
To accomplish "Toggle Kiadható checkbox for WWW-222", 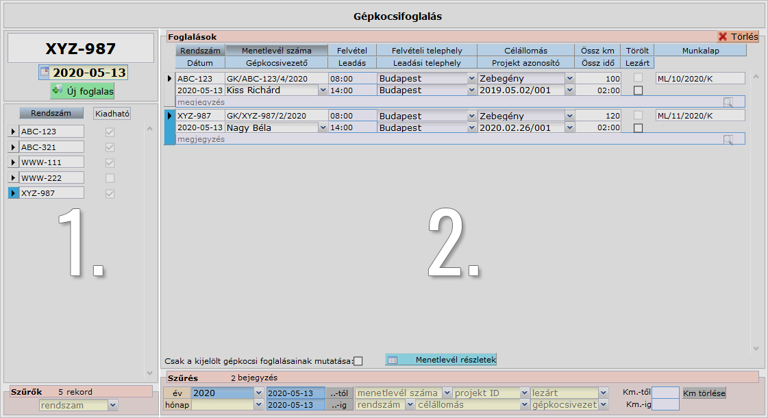I will click(110, 178).
